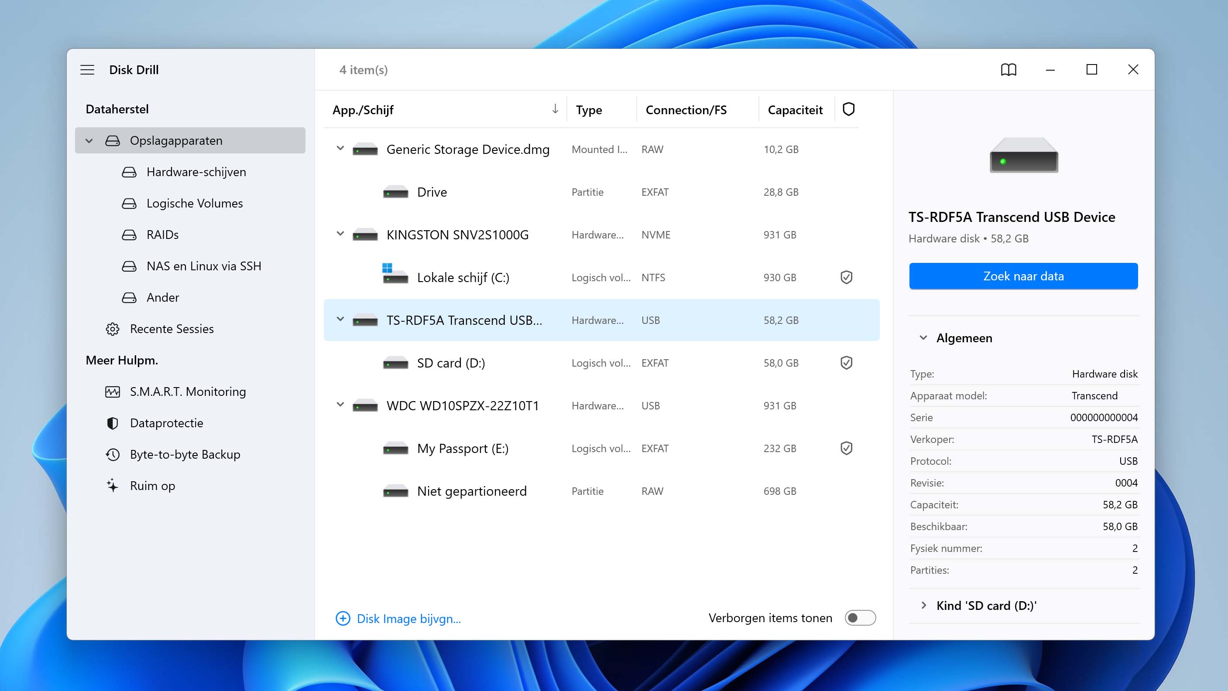Click the shield icon on SD card (D:) row
This screenshot has height=691, width=1228.
coord(846,363)
